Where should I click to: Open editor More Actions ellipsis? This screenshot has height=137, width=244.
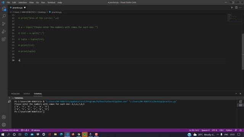tap(241, 8)
